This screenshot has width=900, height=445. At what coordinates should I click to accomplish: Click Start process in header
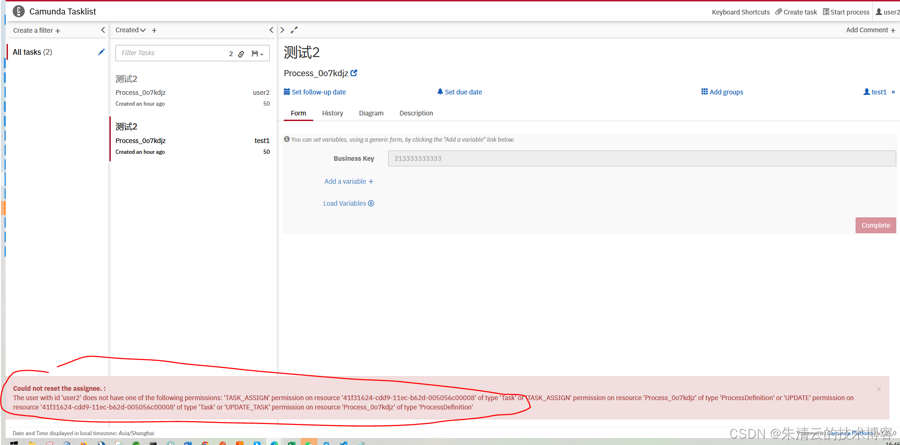(x=846, y=12)
